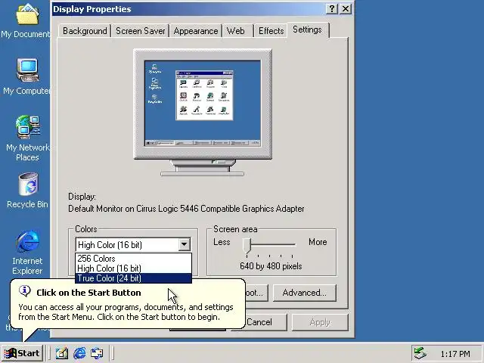484x363 pixels.
Task: Click the Display Properties title bar
Action: pyautogui.click(x=188, y=8)
